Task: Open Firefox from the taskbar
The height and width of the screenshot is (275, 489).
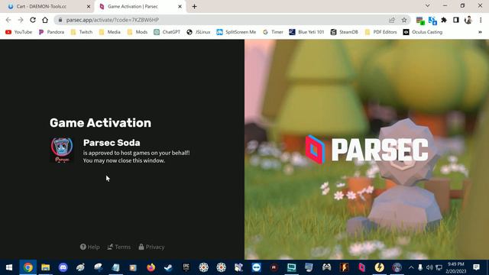Action: [x=151, y=267]
